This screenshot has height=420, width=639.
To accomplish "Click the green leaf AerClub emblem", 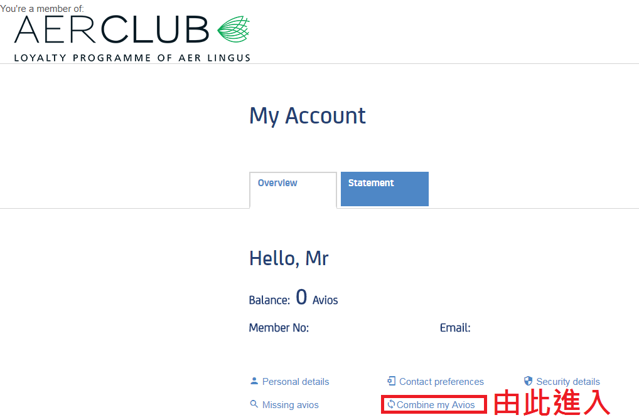I will pyautogui.click(x=234, y=29).
